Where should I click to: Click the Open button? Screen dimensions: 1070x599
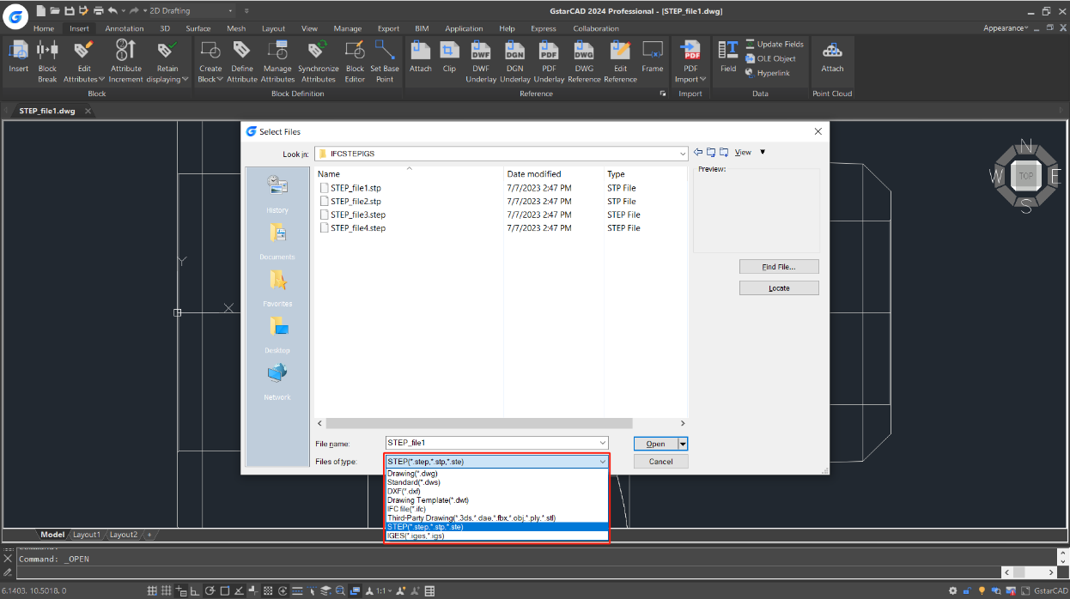click(x=656, y=444)
